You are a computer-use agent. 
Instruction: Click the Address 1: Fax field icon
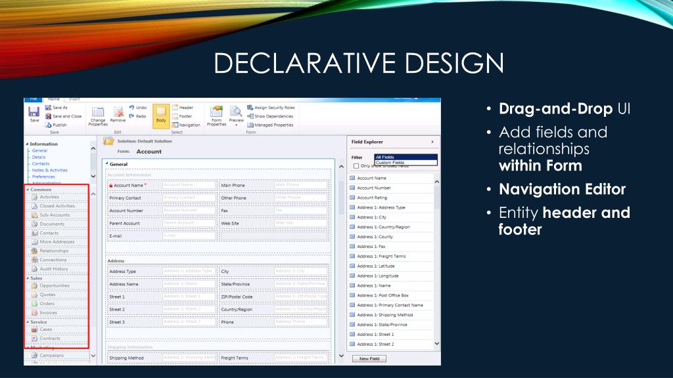pos(352,246)
